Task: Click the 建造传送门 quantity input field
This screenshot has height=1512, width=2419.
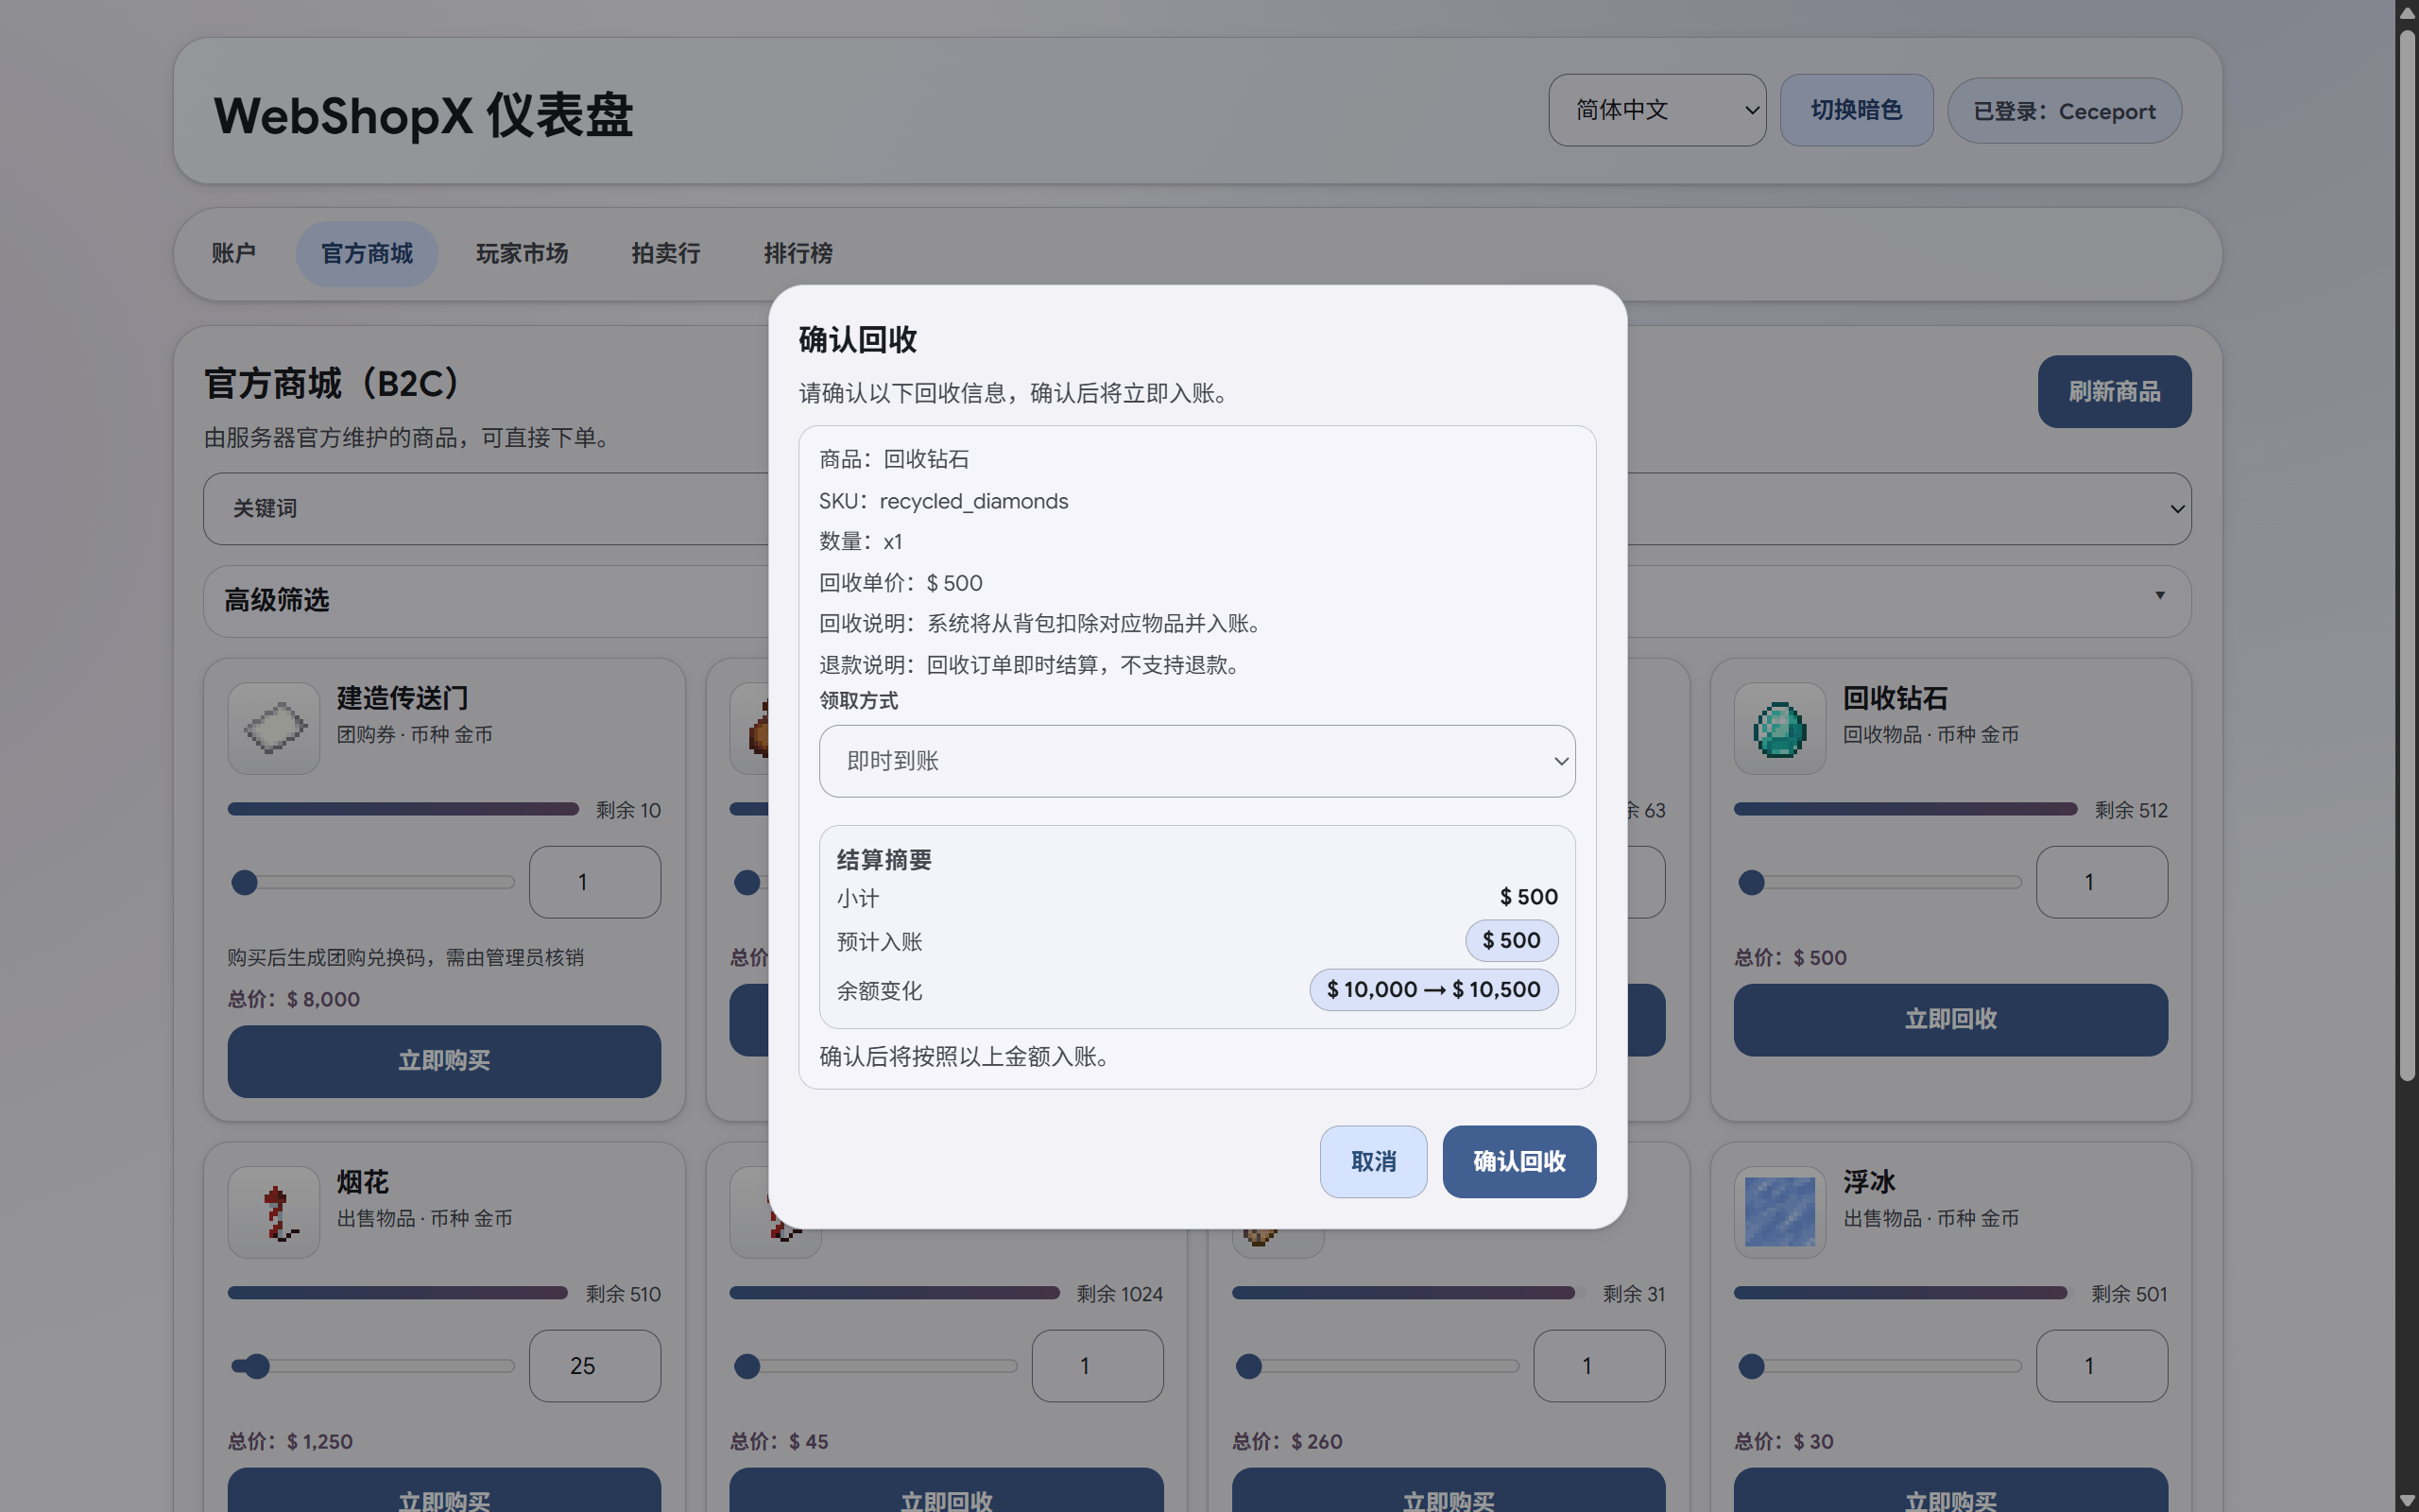Action: (x=594, y=882)
